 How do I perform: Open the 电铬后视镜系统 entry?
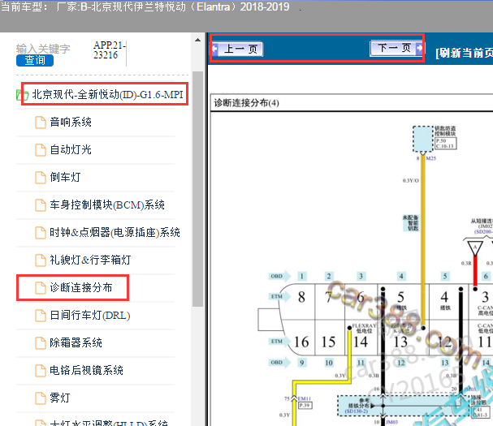tap(86, 370)
